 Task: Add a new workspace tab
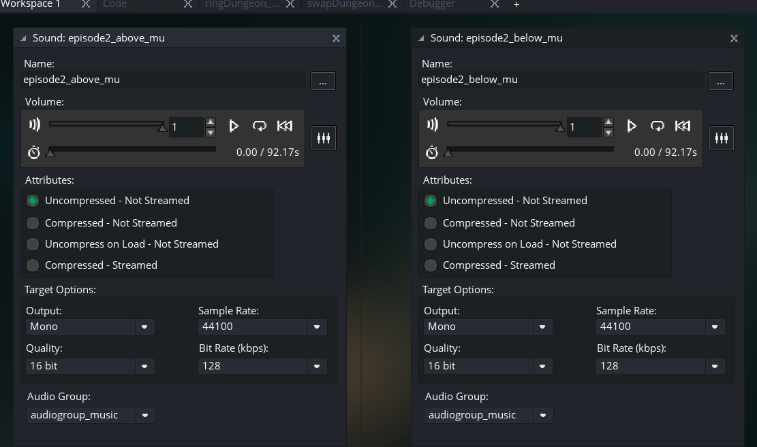(516, 4)
